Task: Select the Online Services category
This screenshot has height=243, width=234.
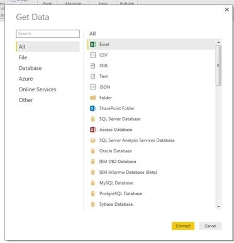Action: pos(38,89)
